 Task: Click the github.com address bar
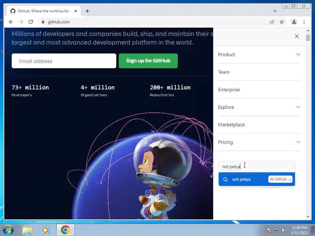[x=153, y=22]
